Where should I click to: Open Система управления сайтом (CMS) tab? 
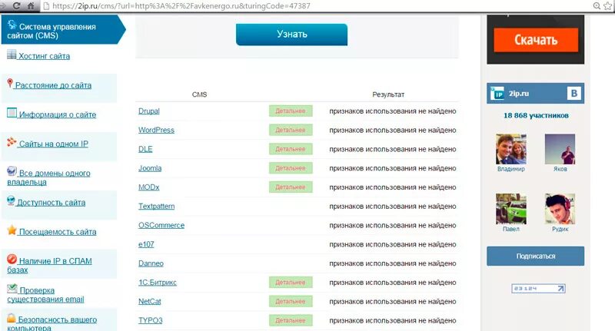64,29
